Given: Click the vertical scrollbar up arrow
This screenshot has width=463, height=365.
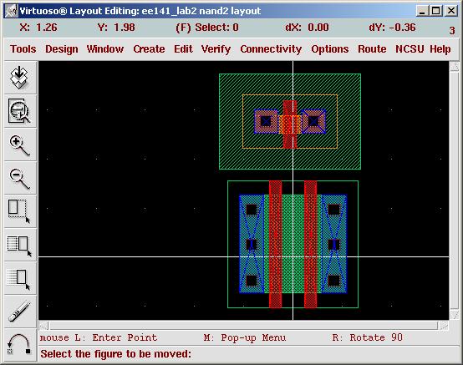Looking at the screenshot, I should [454, 66].
